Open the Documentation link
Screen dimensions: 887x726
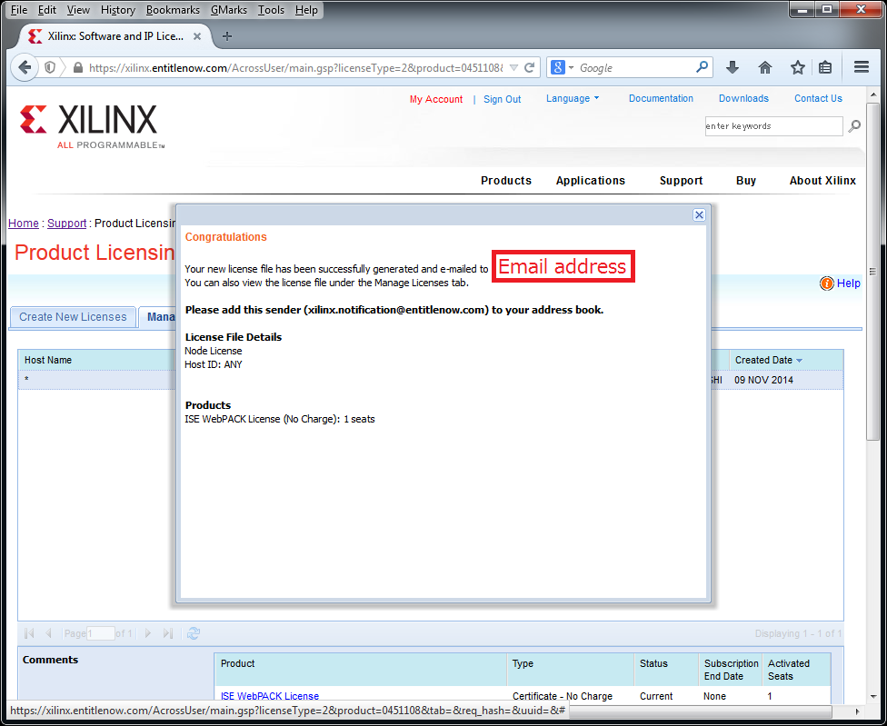(x=661, y=98)
